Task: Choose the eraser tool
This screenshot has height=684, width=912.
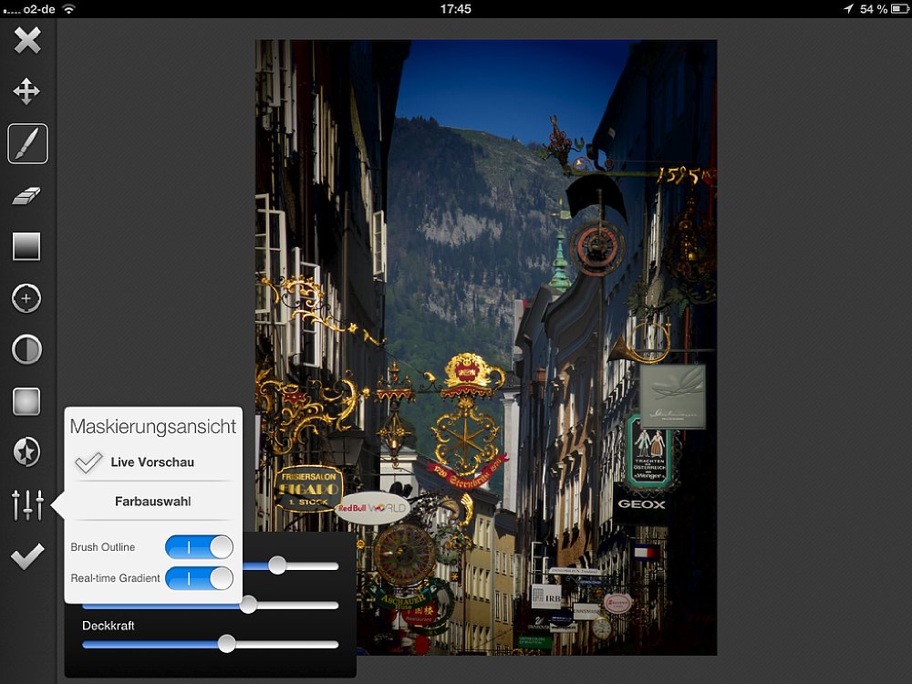Action: pos(26,195)
